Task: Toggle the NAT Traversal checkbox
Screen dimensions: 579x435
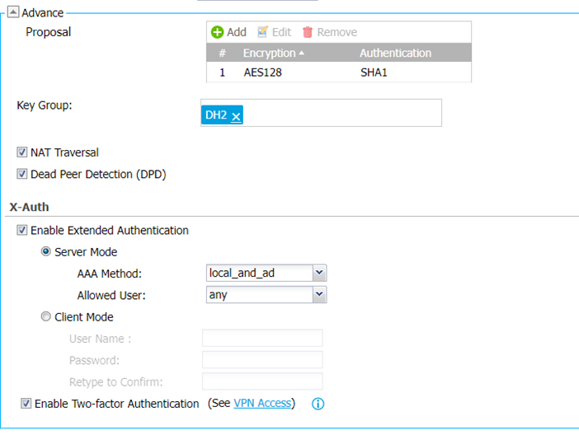Action: coord(22,152)
